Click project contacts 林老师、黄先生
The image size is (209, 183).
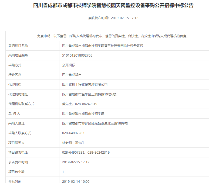[x=73, y=143]
